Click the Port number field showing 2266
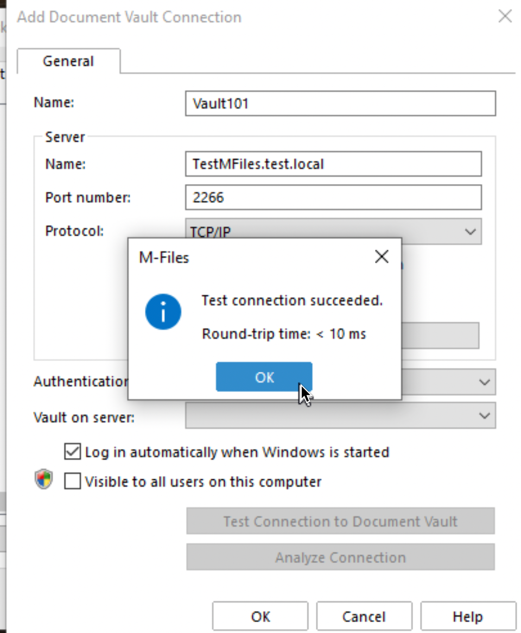 tap(333, 198)
